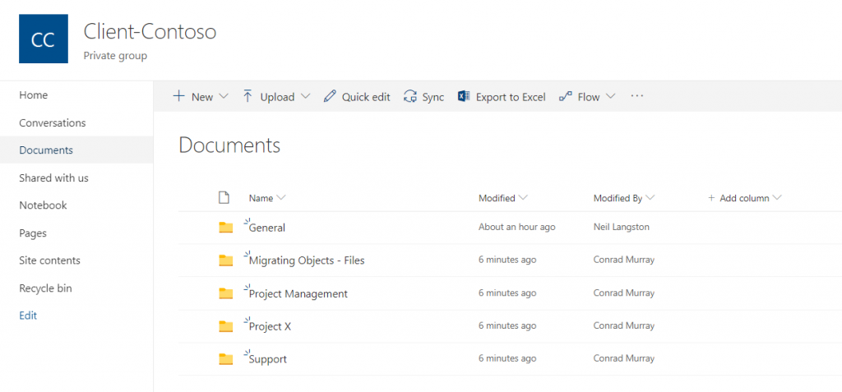The width and height of the screenshot is (842, 392).
Task: Click the Documents page heading
Action: point(230,145)
